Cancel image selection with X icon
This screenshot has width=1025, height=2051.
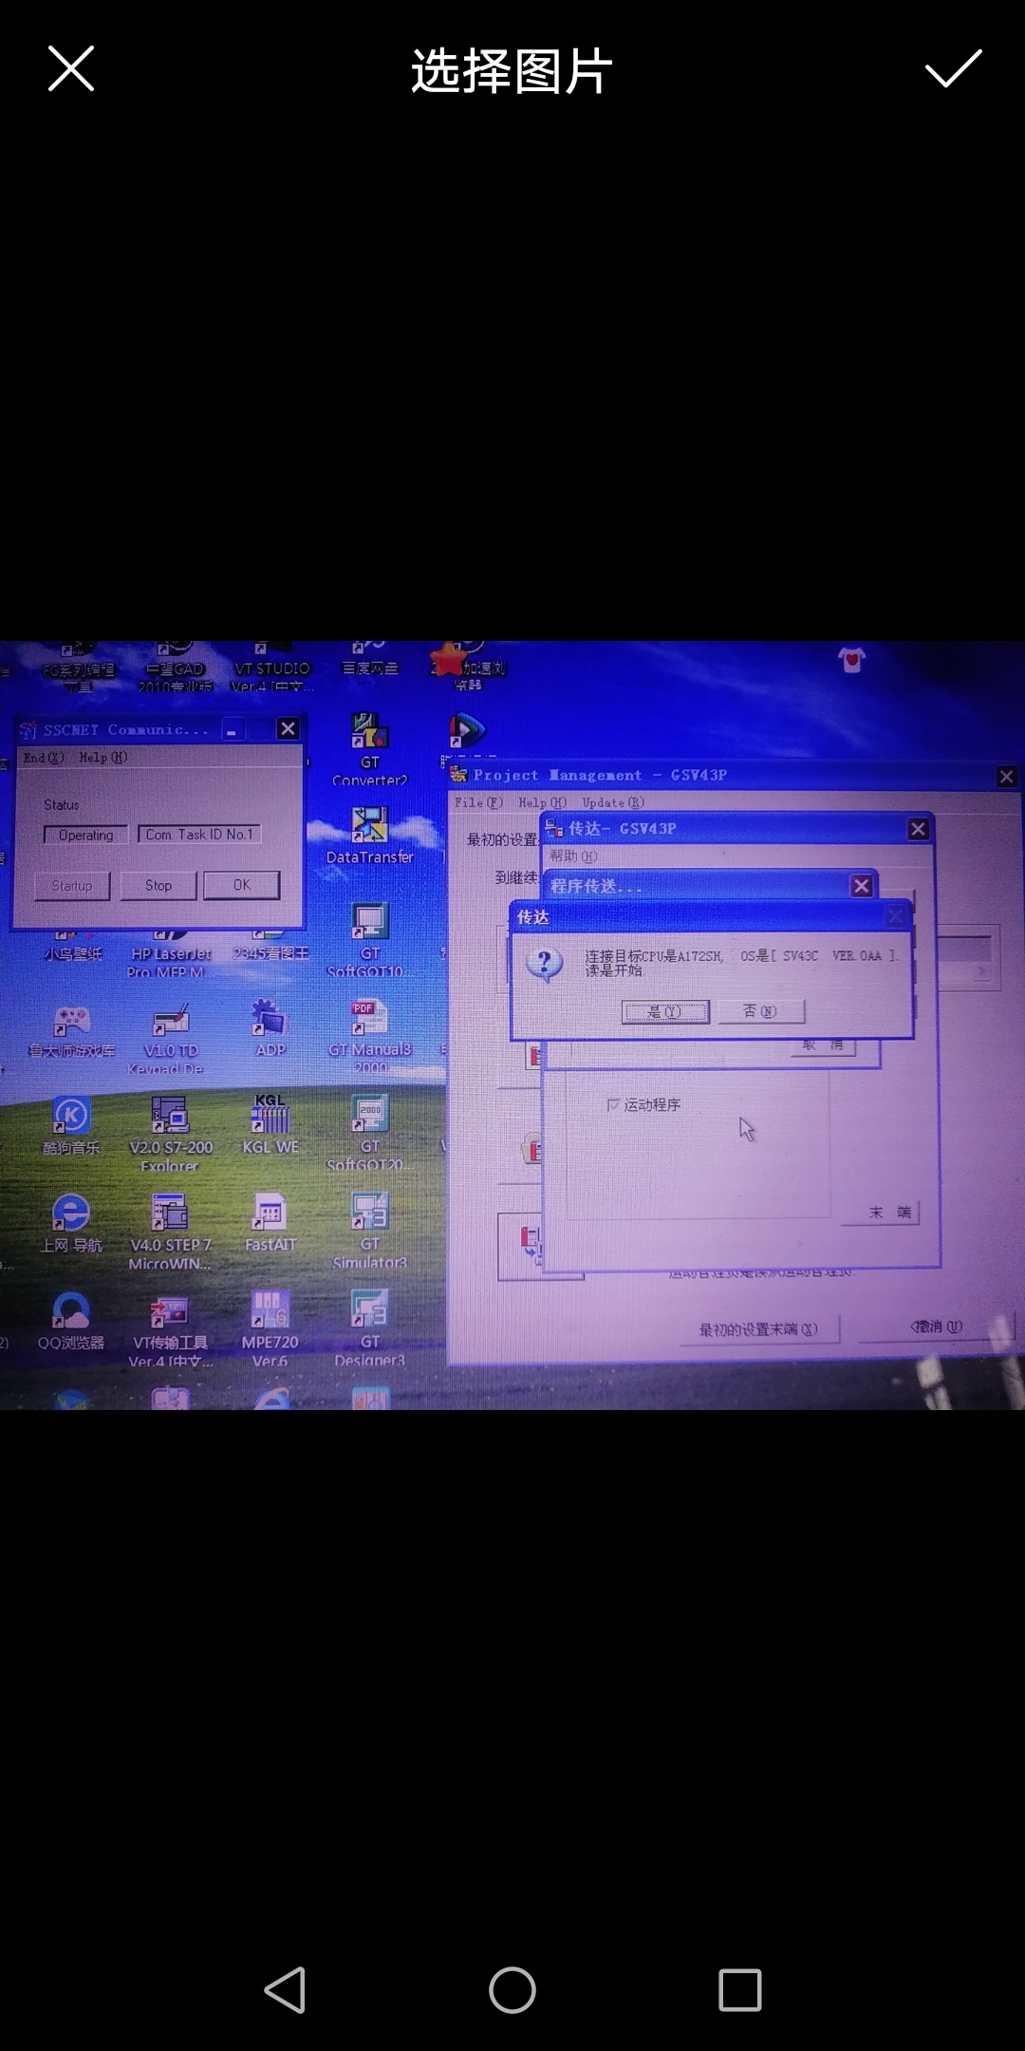[71, 68]
